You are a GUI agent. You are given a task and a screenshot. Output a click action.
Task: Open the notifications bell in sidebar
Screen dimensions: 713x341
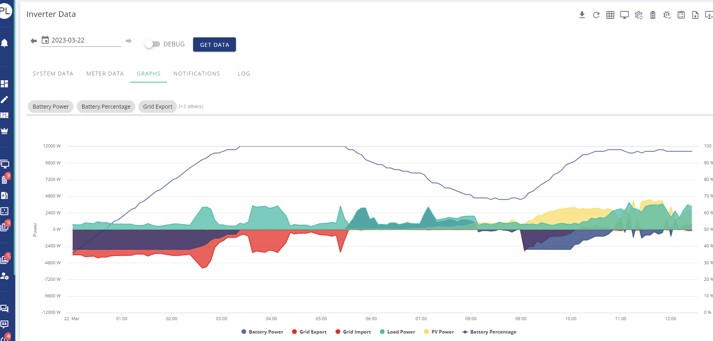[x=5, y=43]
